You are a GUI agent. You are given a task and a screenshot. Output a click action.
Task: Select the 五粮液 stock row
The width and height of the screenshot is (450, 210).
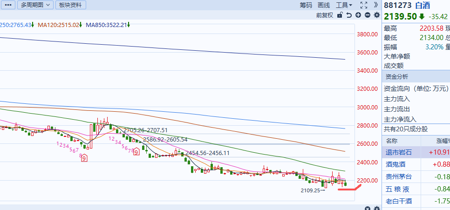[x=416, y=189]
